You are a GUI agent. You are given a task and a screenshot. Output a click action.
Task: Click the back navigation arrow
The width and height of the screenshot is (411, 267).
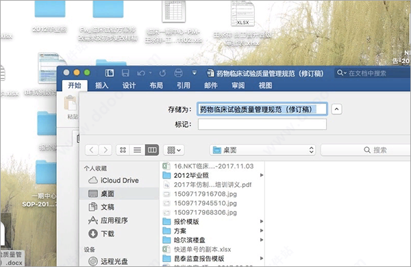[92, 150]
